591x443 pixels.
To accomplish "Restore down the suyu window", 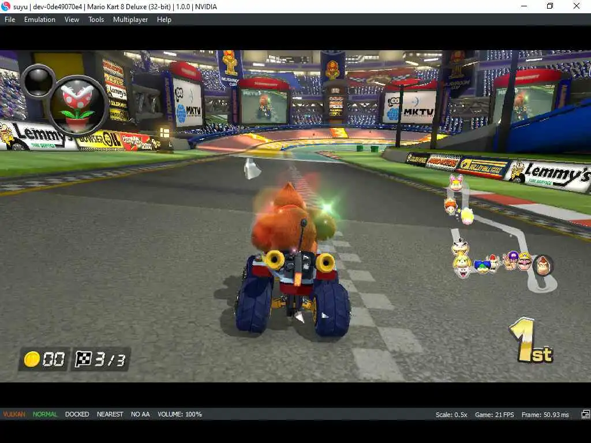I will pyautogui.click(x=550, y=6).
